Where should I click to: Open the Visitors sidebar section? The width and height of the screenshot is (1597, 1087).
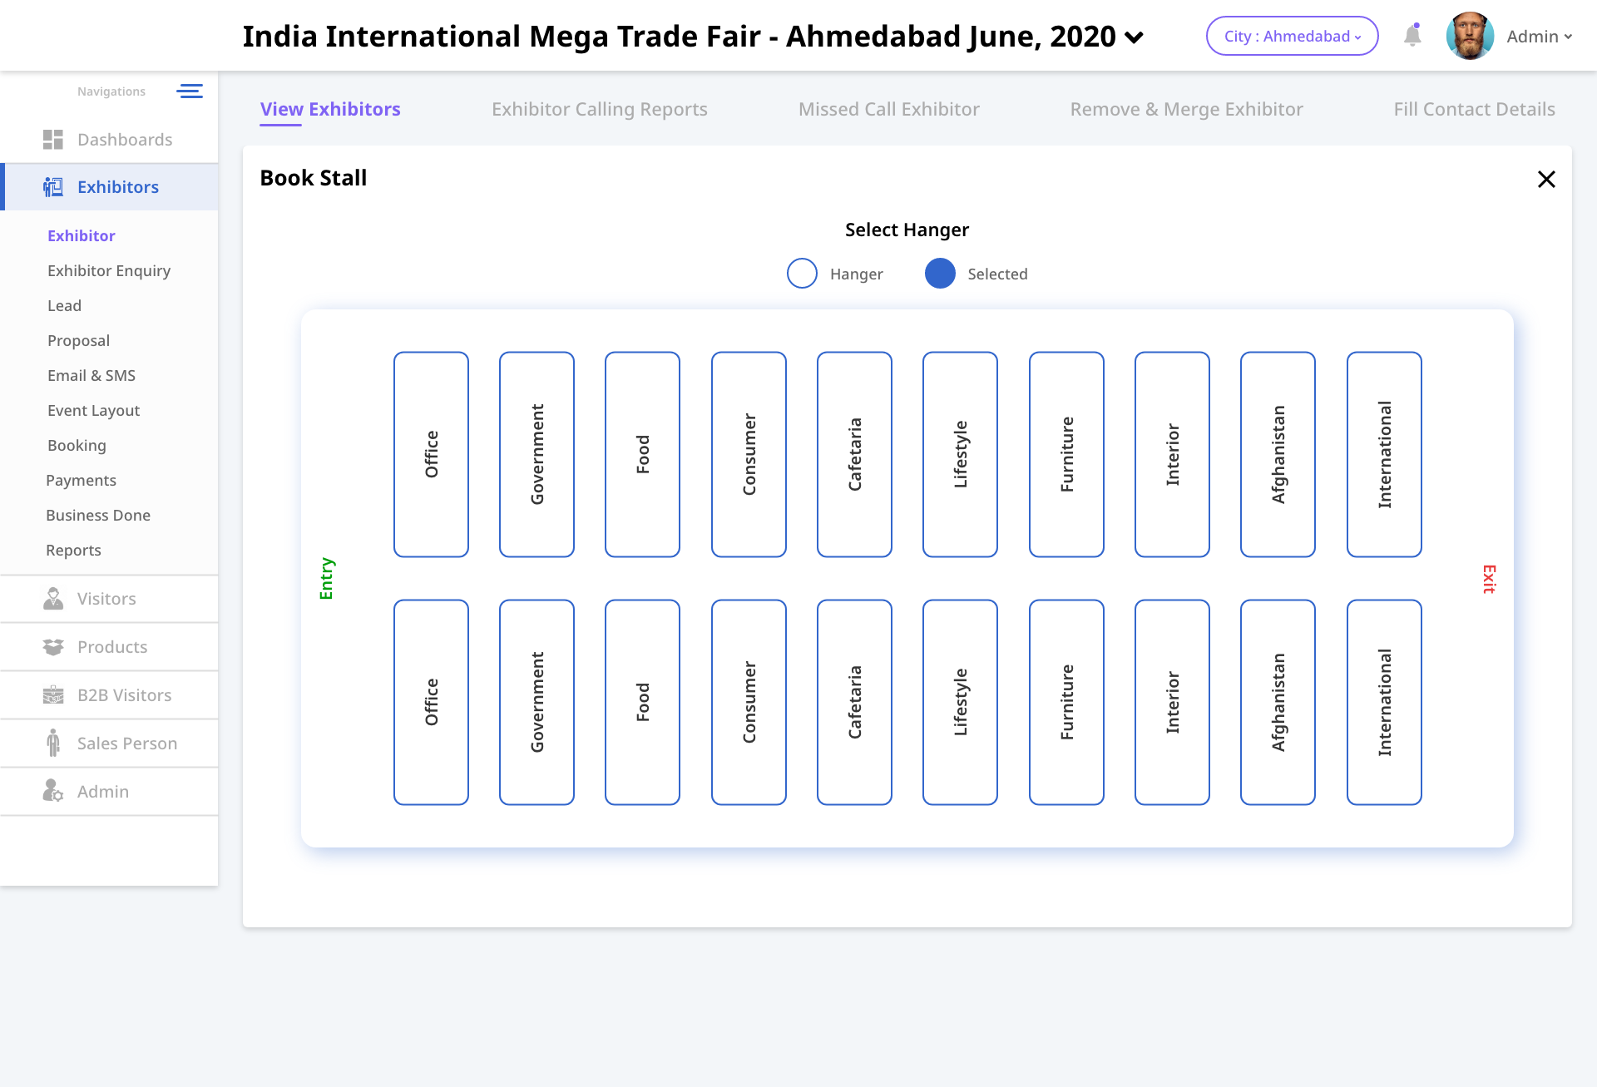(106, 599)
